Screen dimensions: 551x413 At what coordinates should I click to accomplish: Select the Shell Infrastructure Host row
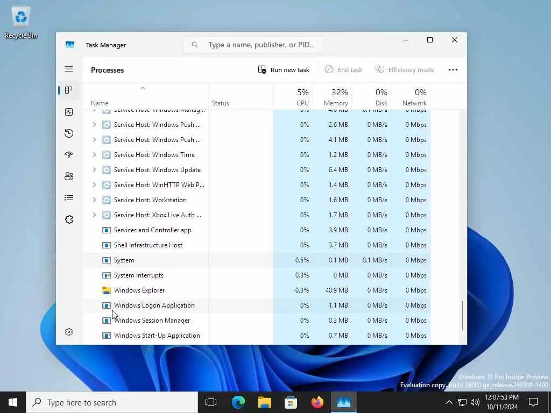pyautogui.click(x=257, y=245)
